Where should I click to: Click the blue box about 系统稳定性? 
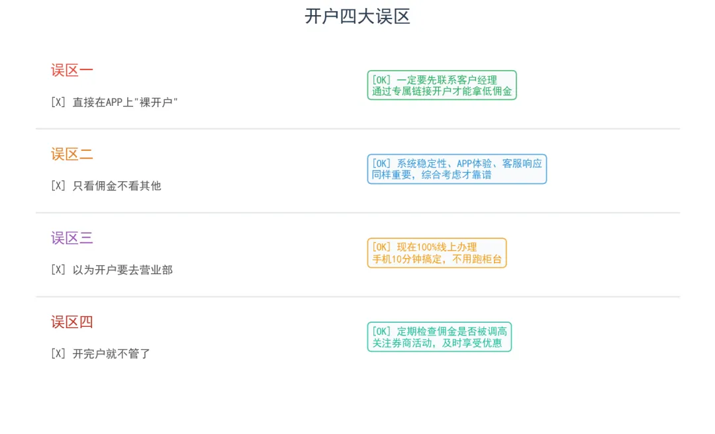tap(457, 169)
